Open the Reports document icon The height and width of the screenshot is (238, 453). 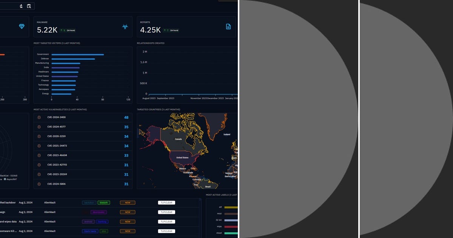(x=228, y=26)
